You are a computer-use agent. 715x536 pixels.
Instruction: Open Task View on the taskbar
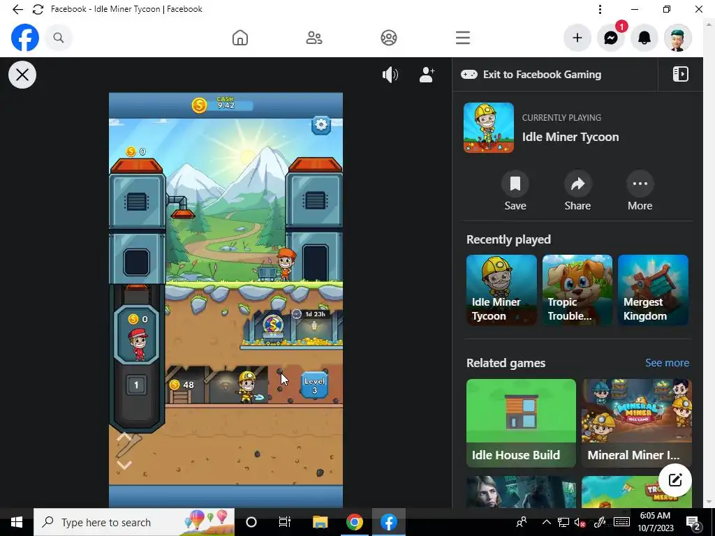point(285,522)
